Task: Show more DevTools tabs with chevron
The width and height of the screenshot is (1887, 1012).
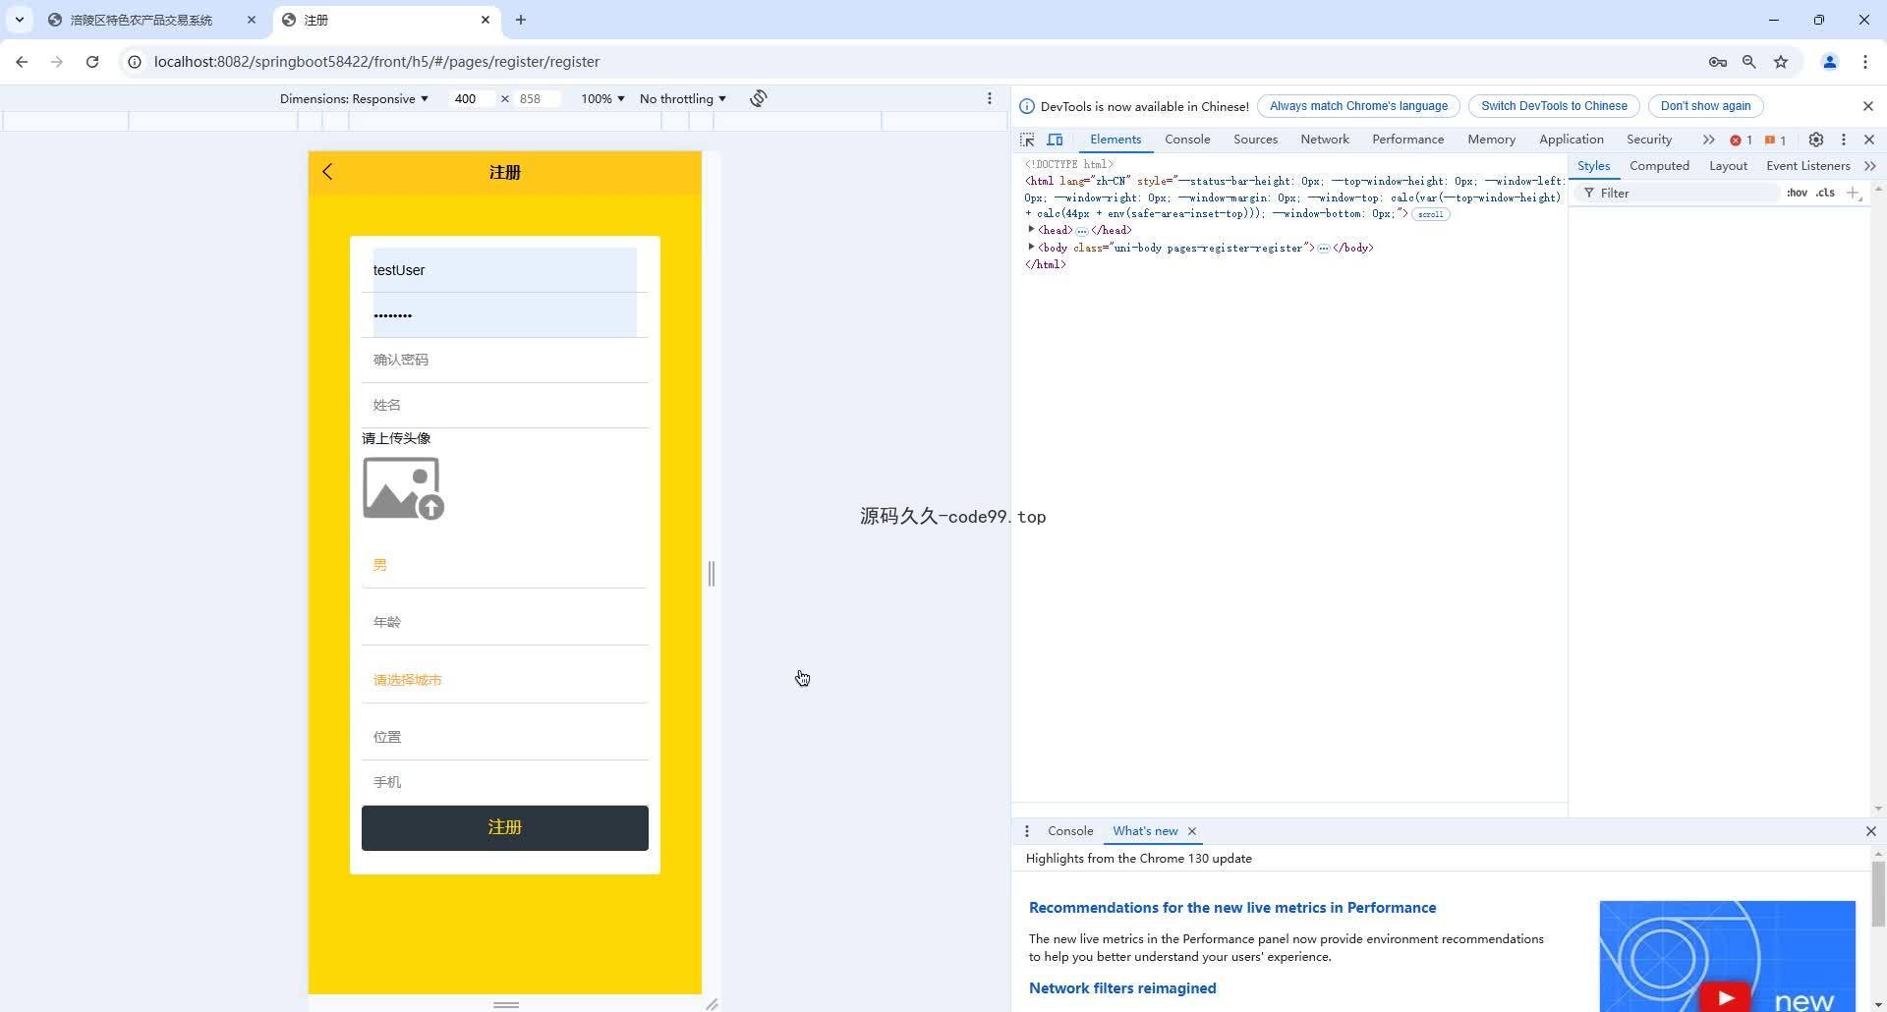Action: [1708, 140]
